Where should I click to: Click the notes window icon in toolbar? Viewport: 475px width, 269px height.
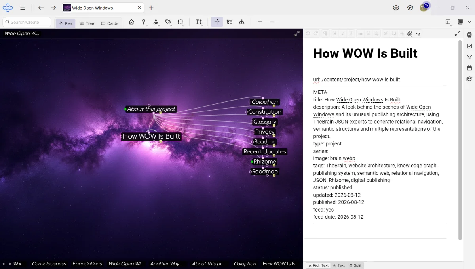click(x=460, y=22)
